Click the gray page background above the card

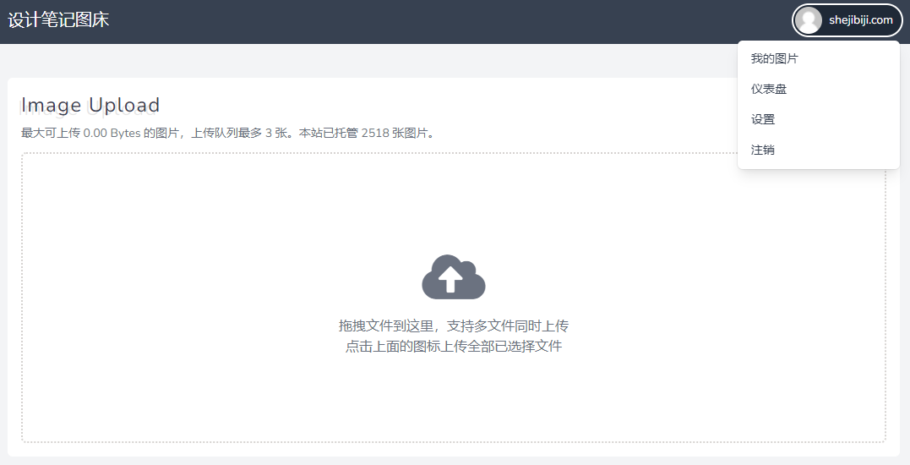pyautogui.click(x=338, y=61)
